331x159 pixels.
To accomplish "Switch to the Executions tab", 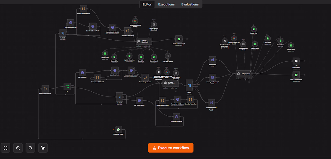I will click(166, 4).
